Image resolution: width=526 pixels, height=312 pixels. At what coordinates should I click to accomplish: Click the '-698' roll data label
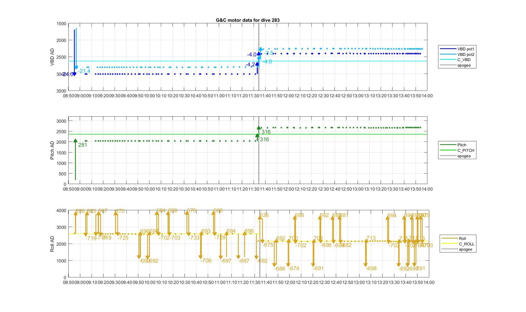[x=371, y=268]
